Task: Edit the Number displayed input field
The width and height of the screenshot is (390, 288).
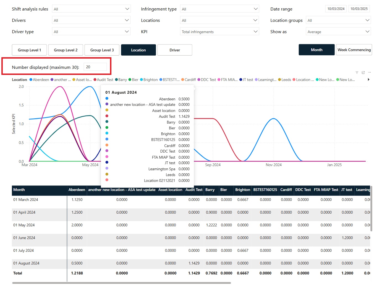Action: click(x=95, y=67)
